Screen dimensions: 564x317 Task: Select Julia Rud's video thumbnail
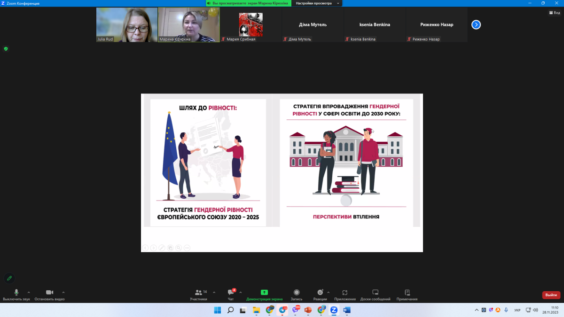click(126, 24)
